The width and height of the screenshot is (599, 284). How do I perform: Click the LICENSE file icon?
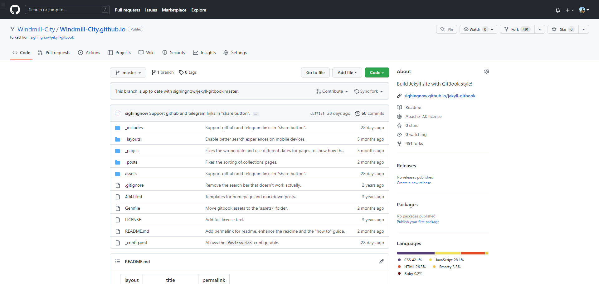point(118,220)
